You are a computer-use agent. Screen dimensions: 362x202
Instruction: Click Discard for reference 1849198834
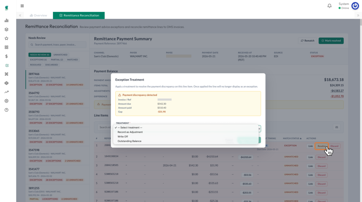coord(321,157)
